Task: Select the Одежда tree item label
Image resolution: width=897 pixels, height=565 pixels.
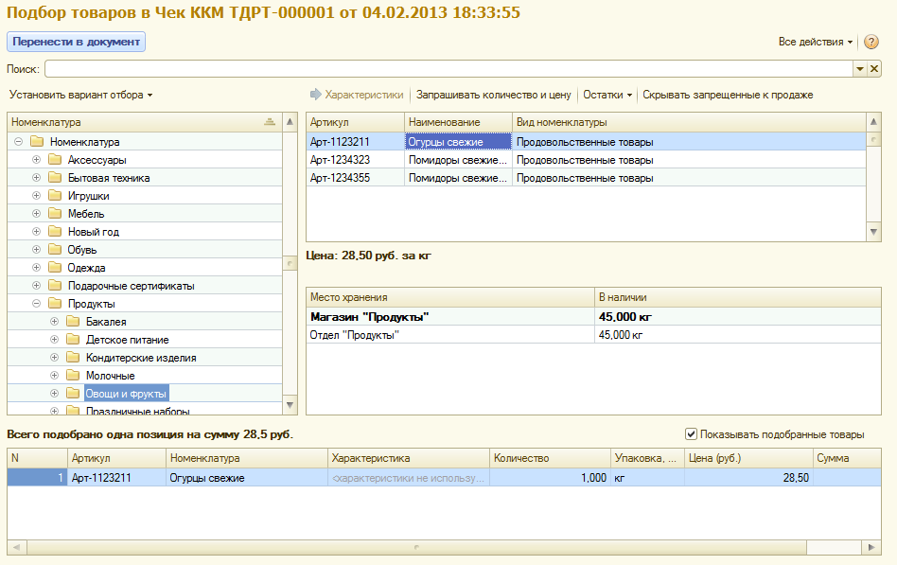Action: pyautogui.click(x=86, y=267)
